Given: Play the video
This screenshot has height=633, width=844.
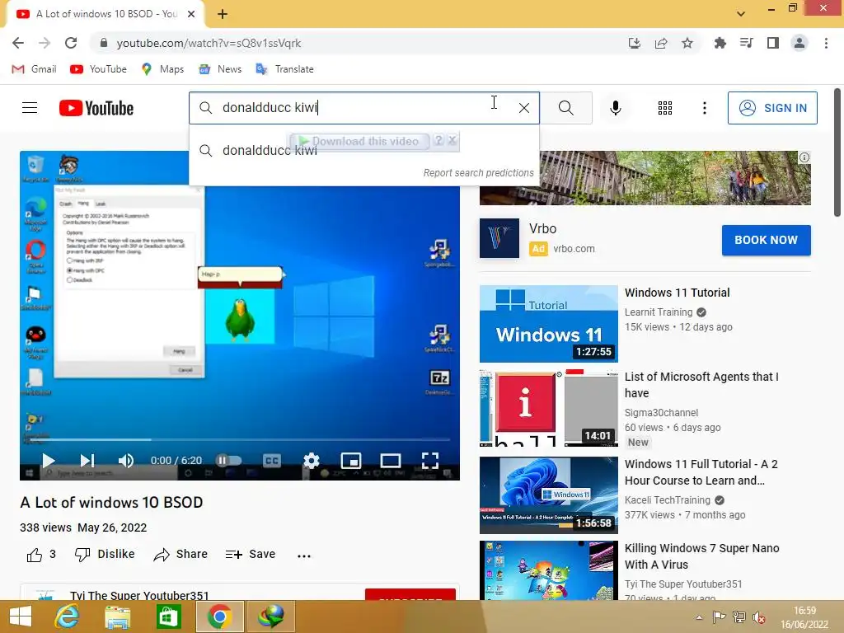Looking at the screenshot, I should pos(49,461).
